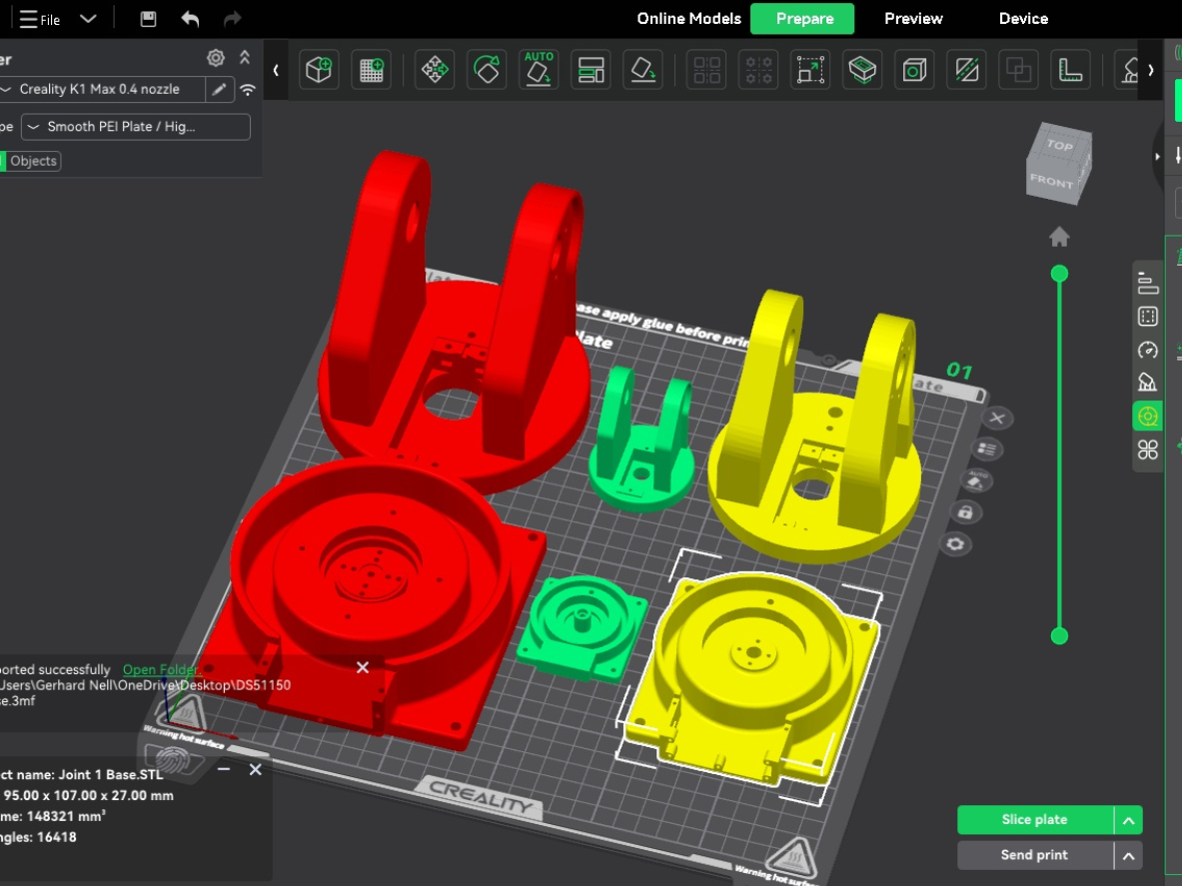
Task: Open the Creality K1 Max printer dropdown
Action: click(102, 89)
